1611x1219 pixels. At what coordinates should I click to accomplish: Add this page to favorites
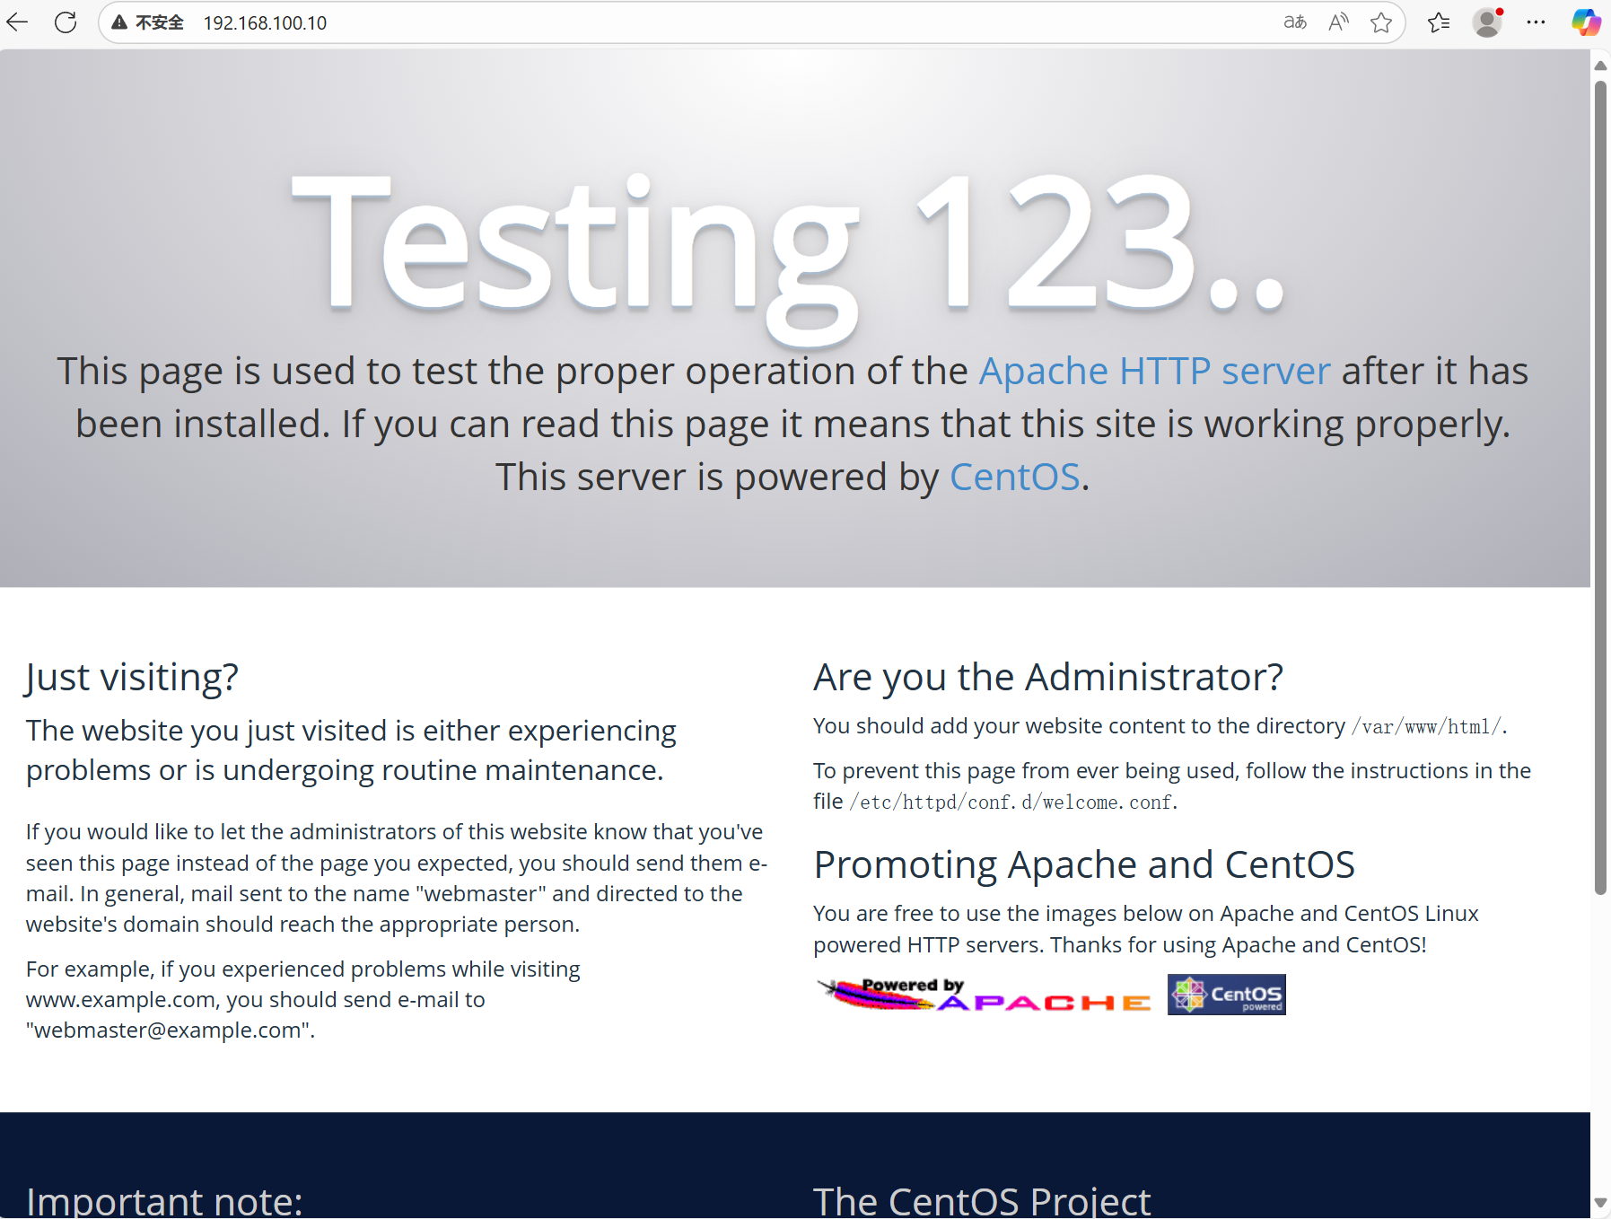pos(1381,22)
